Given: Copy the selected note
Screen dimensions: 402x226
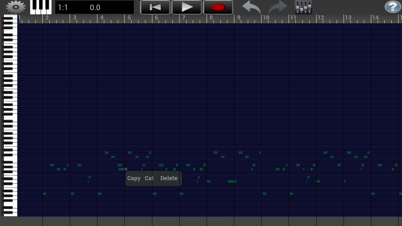Looking at the screenshot, I should coord(134,178).
